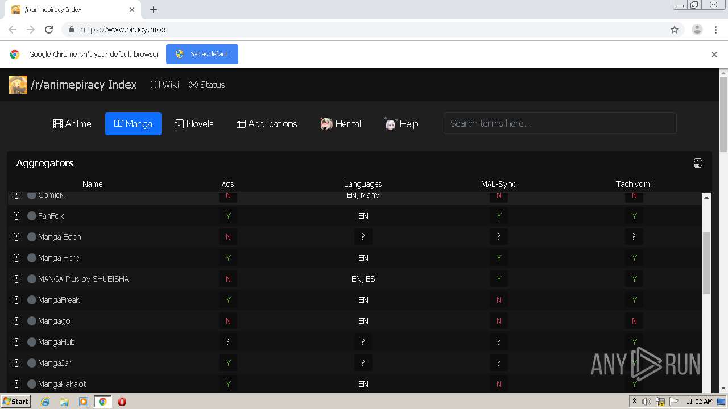This screenshot has width=728, height=409.
Task: Click the MAL-Sync column header
Action: 498,184
